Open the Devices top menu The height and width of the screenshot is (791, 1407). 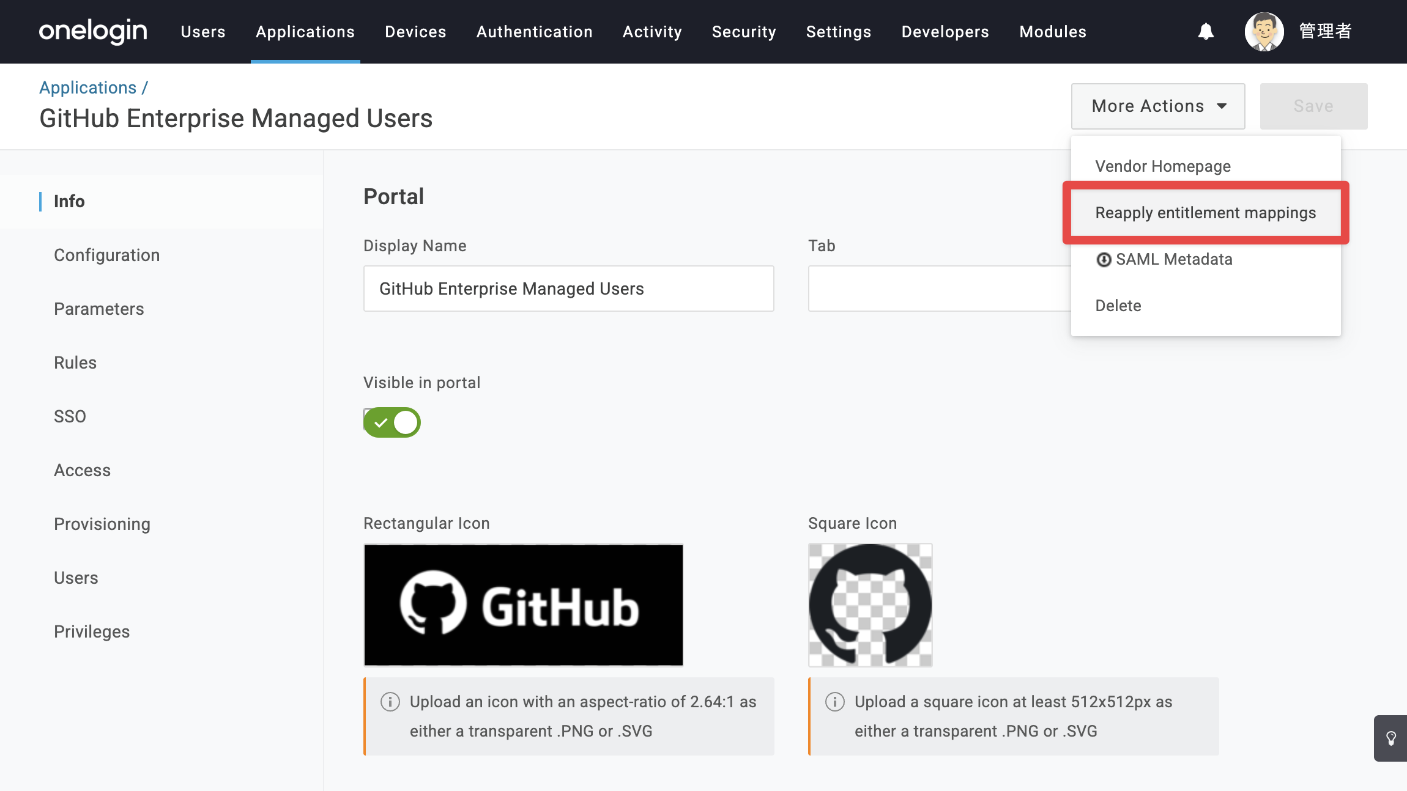coord(415,32)
